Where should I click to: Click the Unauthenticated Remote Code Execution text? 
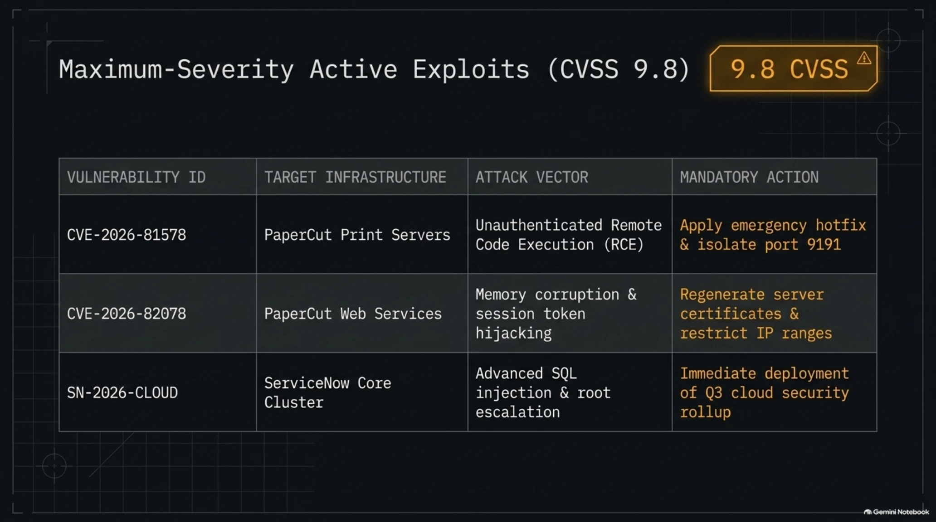(568, 235)
